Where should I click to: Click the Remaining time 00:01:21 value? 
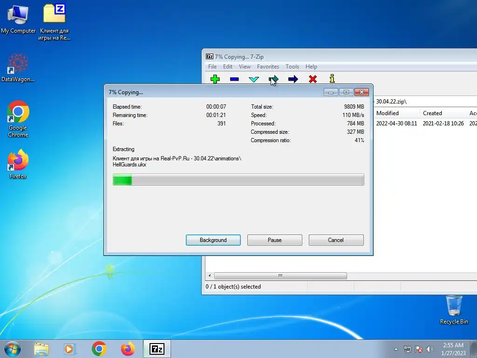[x=216, y=115]
